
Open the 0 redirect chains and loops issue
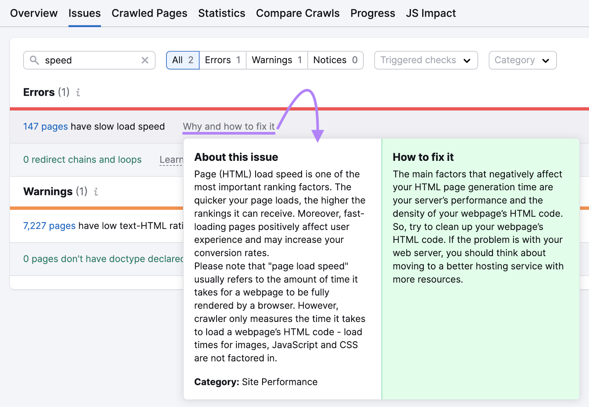click(82, 160)
